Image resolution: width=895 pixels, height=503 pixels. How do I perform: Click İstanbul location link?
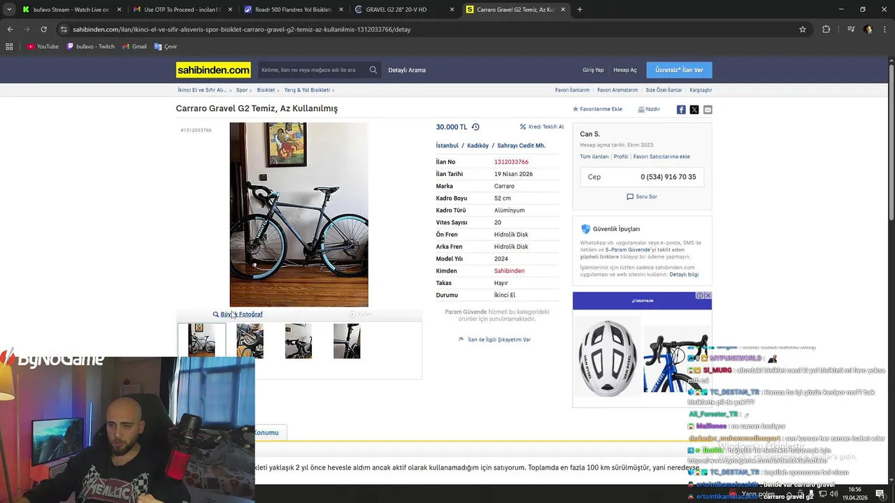[447, 146]
